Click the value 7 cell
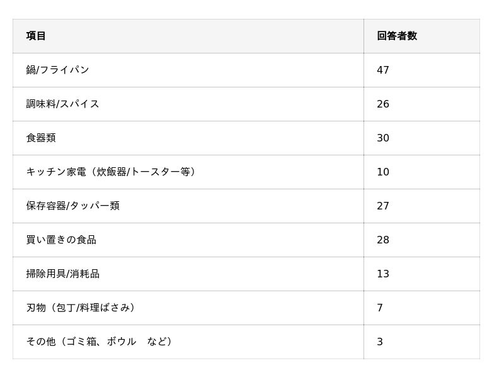 pyautogui.click(x=380, y=308)
